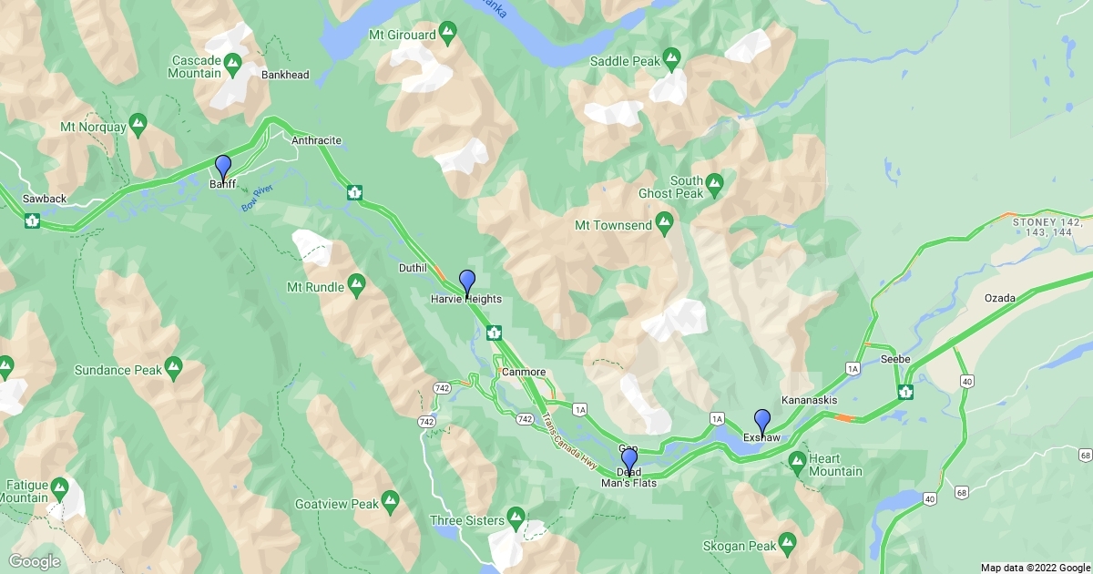Click the Heart Mountain peak icon

coord(798,459)
